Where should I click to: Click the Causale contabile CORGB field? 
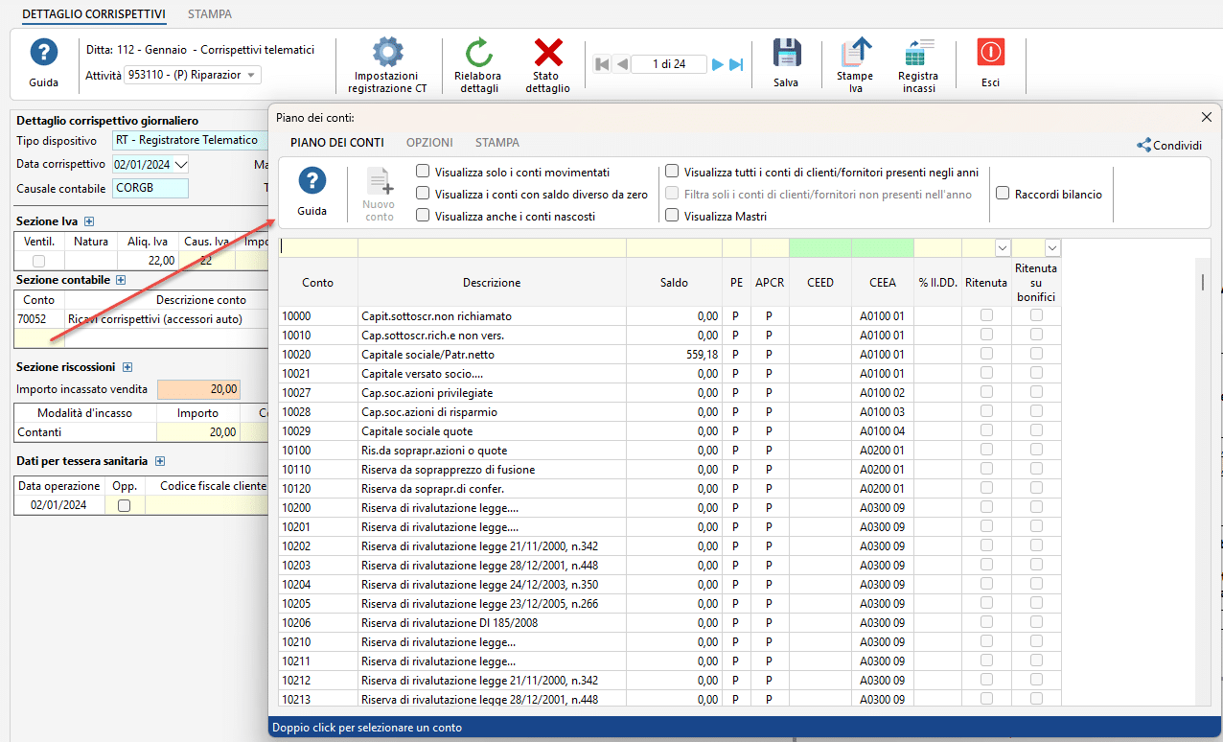tap(150, 189)
